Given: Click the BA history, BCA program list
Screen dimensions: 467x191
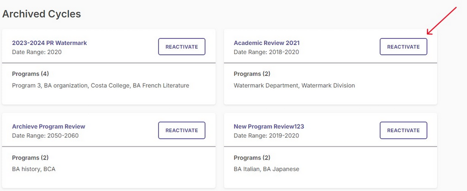Looking at the screenshot, I should tap(34, 169).
